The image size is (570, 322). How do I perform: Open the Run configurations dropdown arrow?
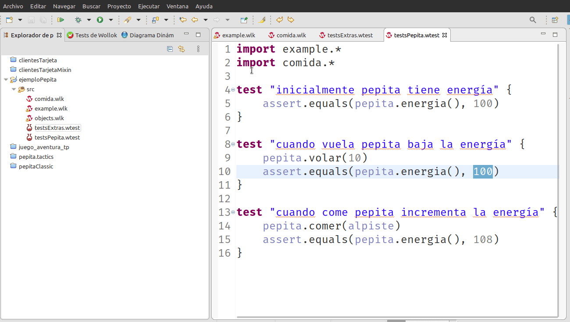[111, 20]
